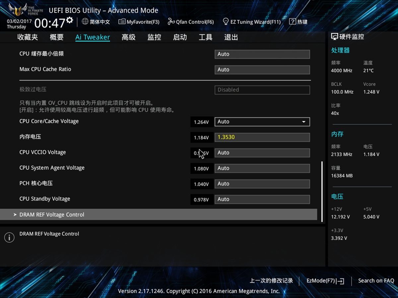This screenshot has height=298, width=398.
Task: Click Search on FAQ
Action: pyautogui.click(x=376, y=280)
